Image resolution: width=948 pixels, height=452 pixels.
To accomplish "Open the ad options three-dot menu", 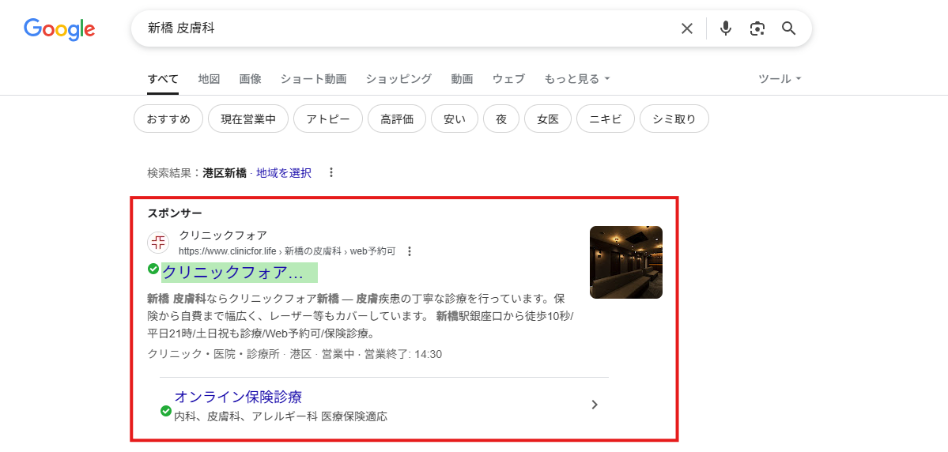I will point(410,251).
